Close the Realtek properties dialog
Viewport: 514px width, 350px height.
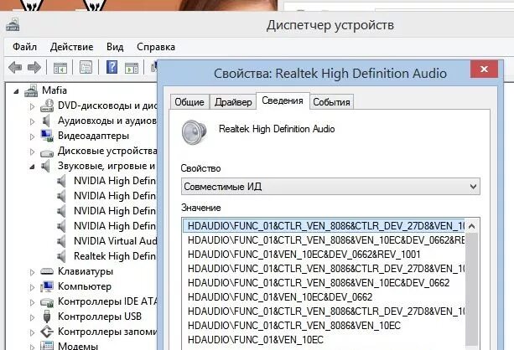click(484, 69)
